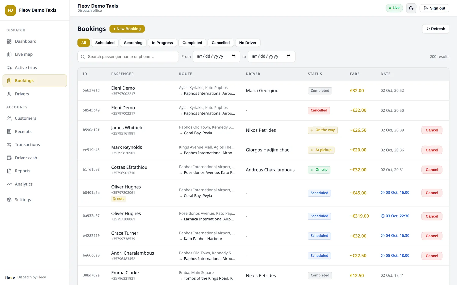Filter bookings by Searching

click(x=133, y=43)
